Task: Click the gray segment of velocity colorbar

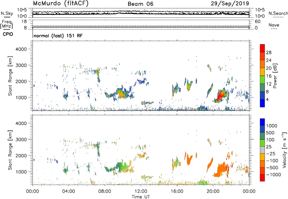Action: (x=262, y=150)
